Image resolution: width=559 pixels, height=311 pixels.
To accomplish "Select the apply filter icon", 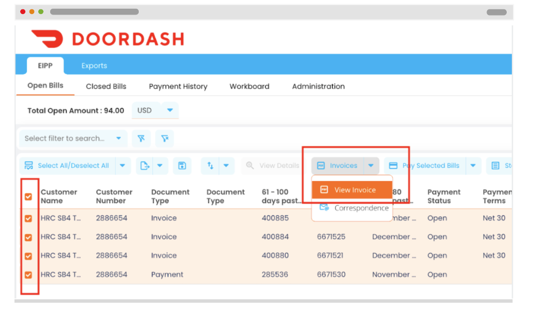I will point(141,138).
